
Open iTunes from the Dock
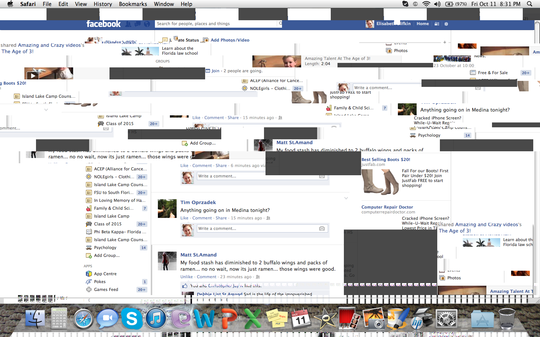click(156, 319)
